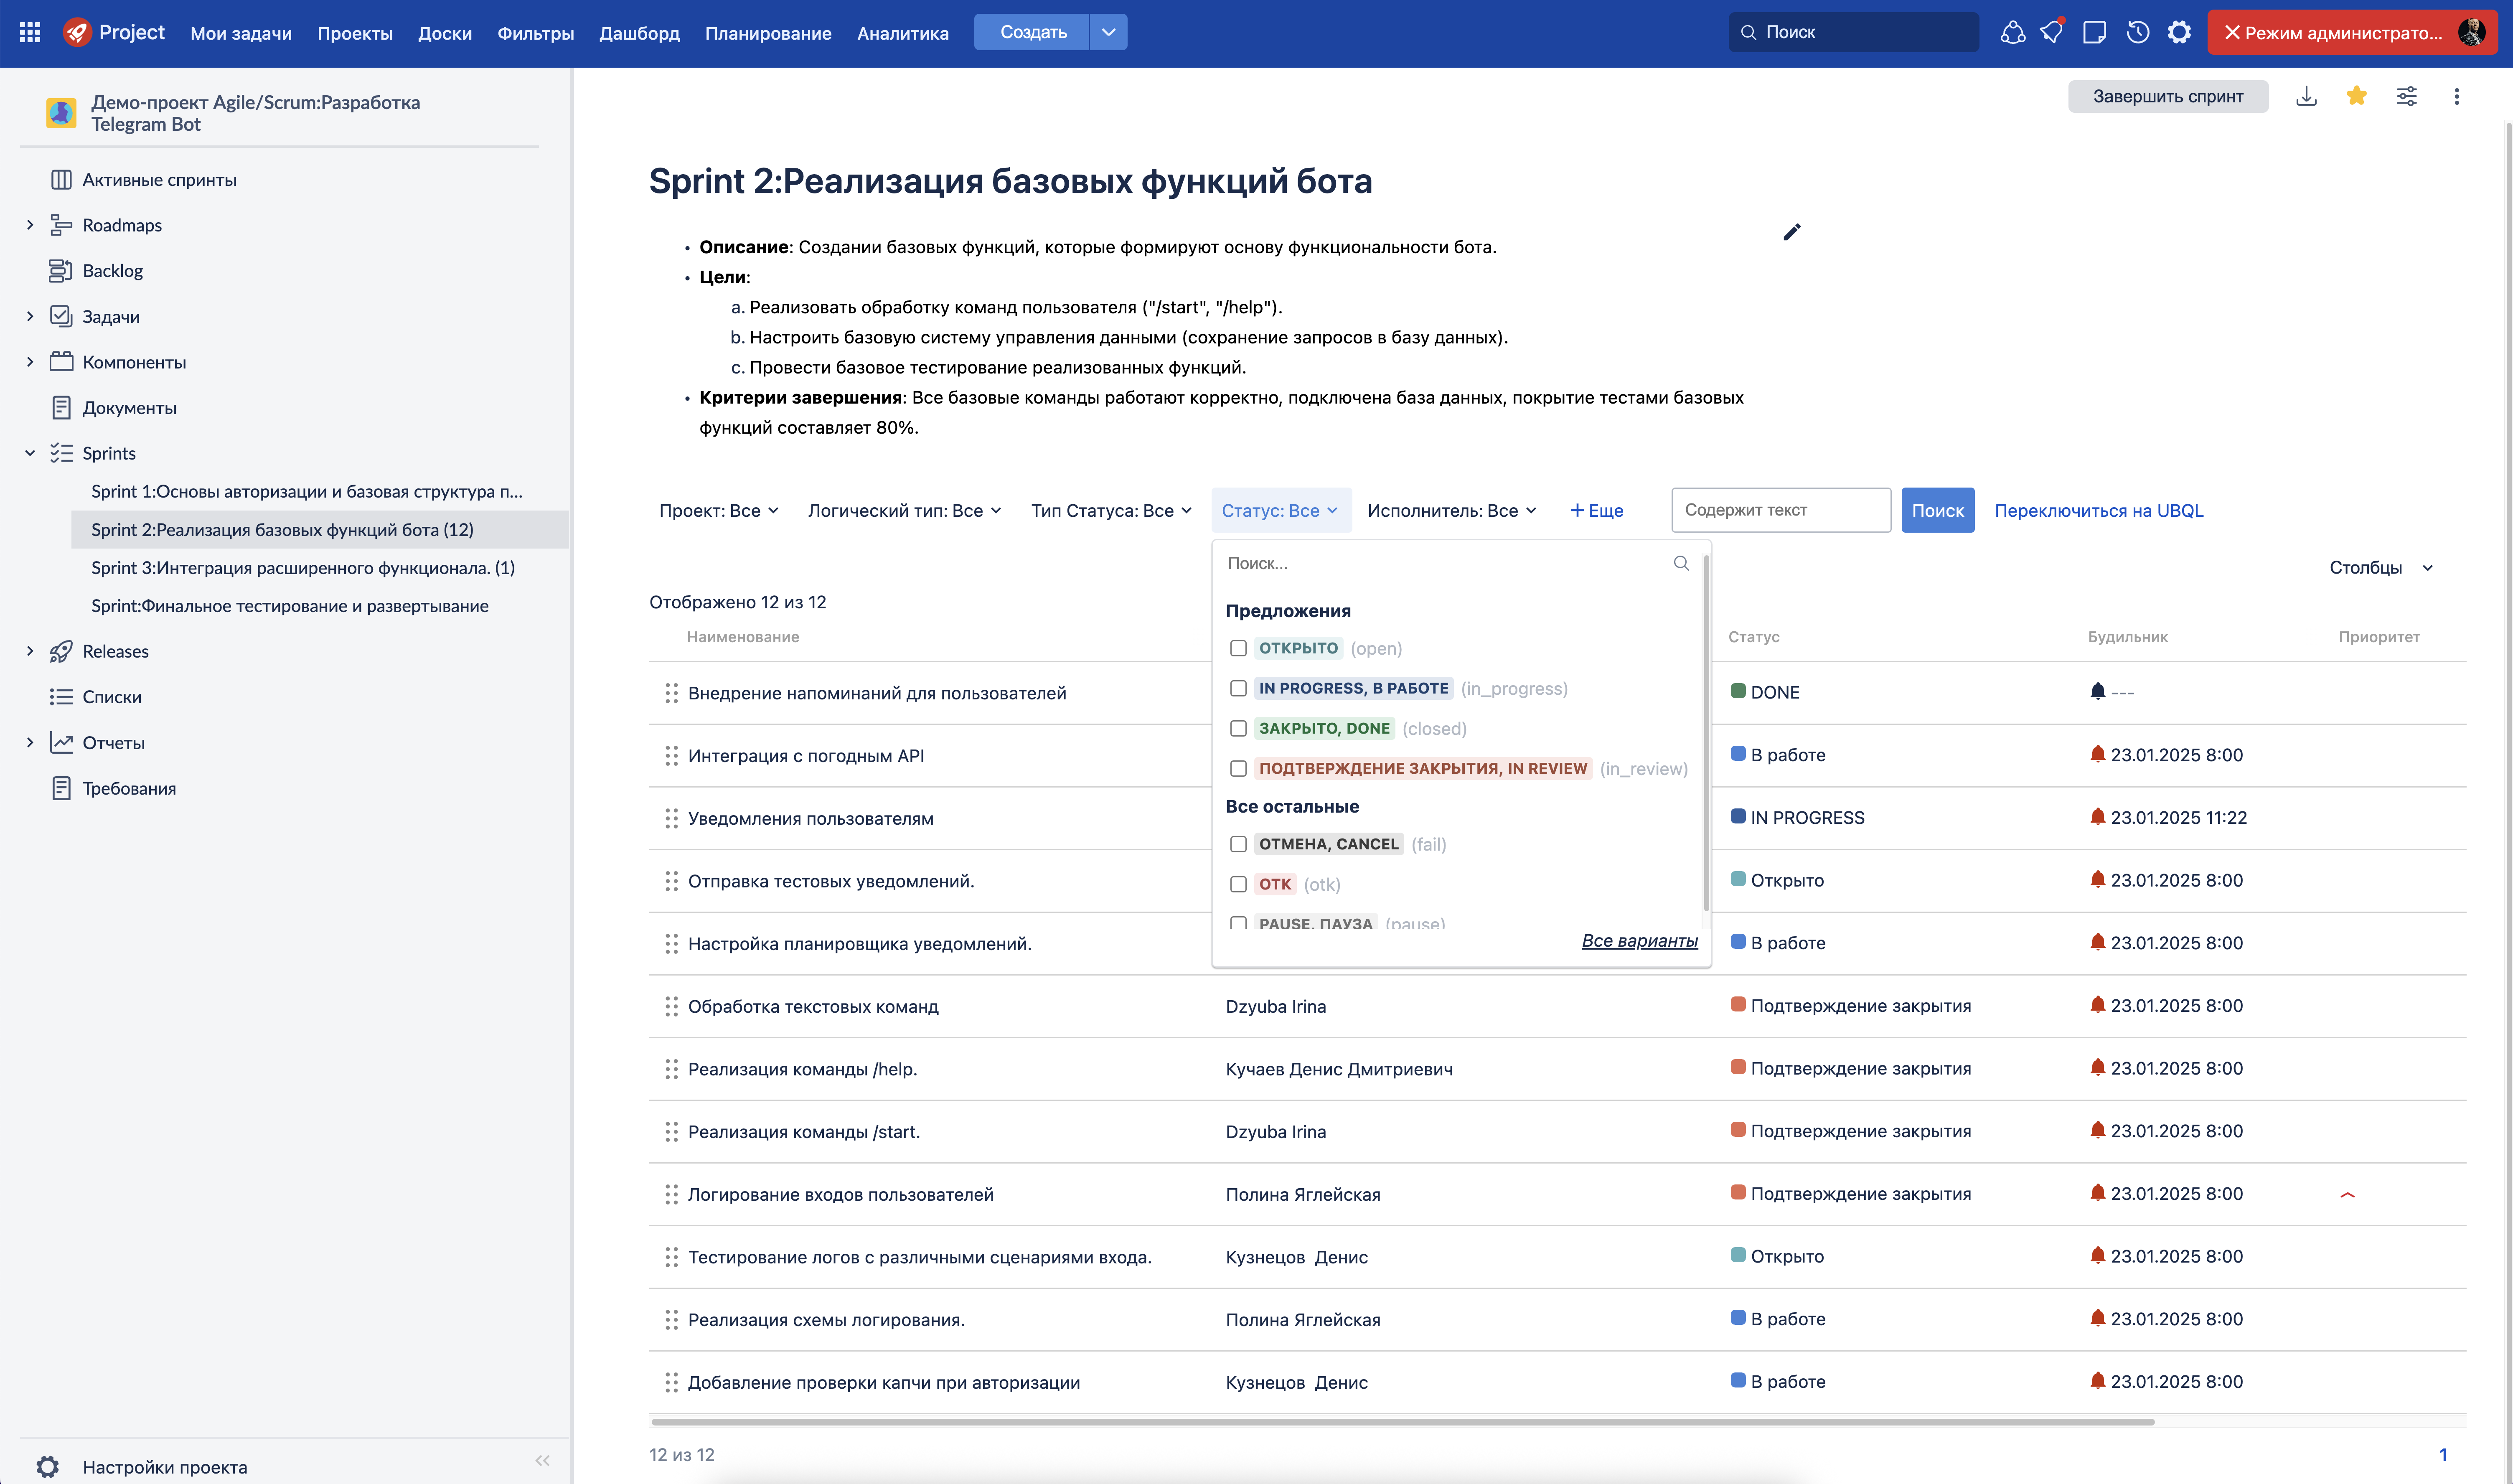Open the settings gear in top bar
The height and width of the screenshot is (1484, 2513).
2179,32
